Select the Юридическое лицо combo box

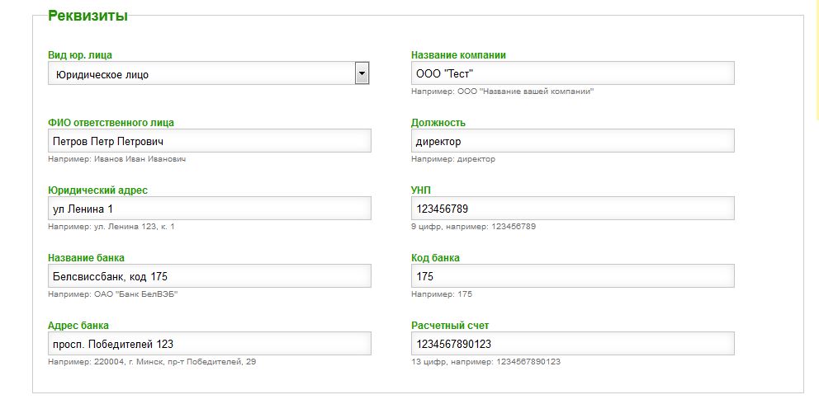[x=201, y=74]
